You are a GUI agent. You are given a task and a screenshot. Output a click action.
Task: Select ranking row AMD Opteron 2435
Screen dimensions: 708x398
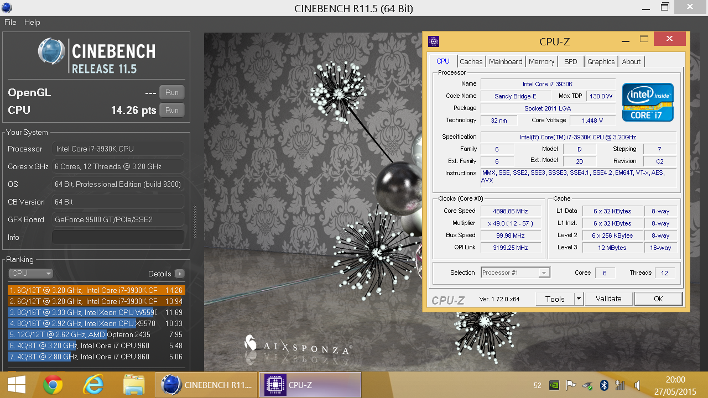click(x=96, y=334)
